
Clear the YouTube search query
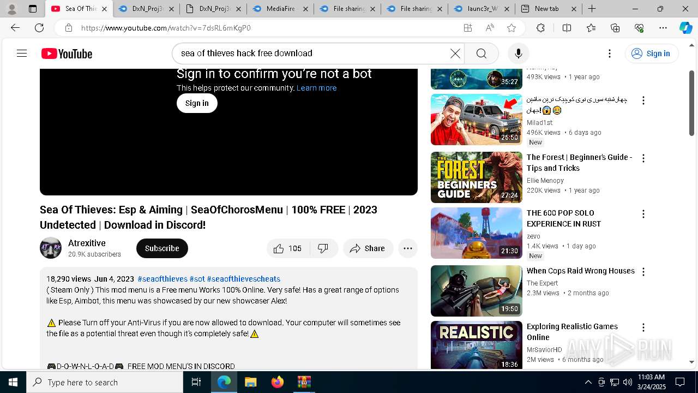(x=455, y=53)
